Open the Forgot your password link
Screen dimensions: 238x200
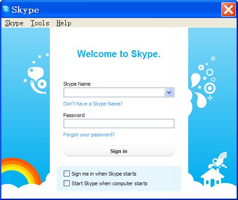(89, 135)
